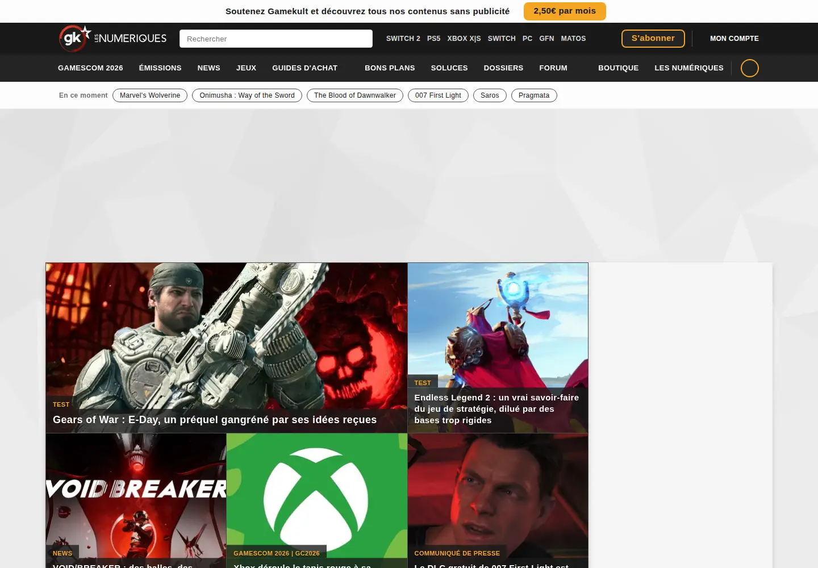Image resolution: width=818 pixels, height=568 pixels.
Task: Open the ÉMISSIONS menu
Action: coord(160,68)
